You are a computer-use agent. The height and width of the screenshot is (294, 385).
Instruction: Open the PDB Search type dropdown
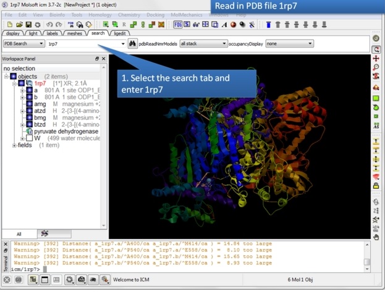(x=23, y=44)
